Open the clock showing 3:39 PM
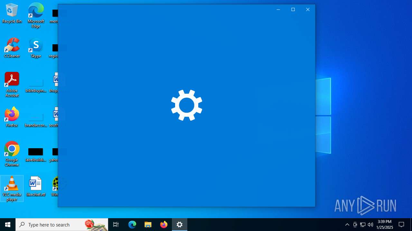 click(385, 225)
